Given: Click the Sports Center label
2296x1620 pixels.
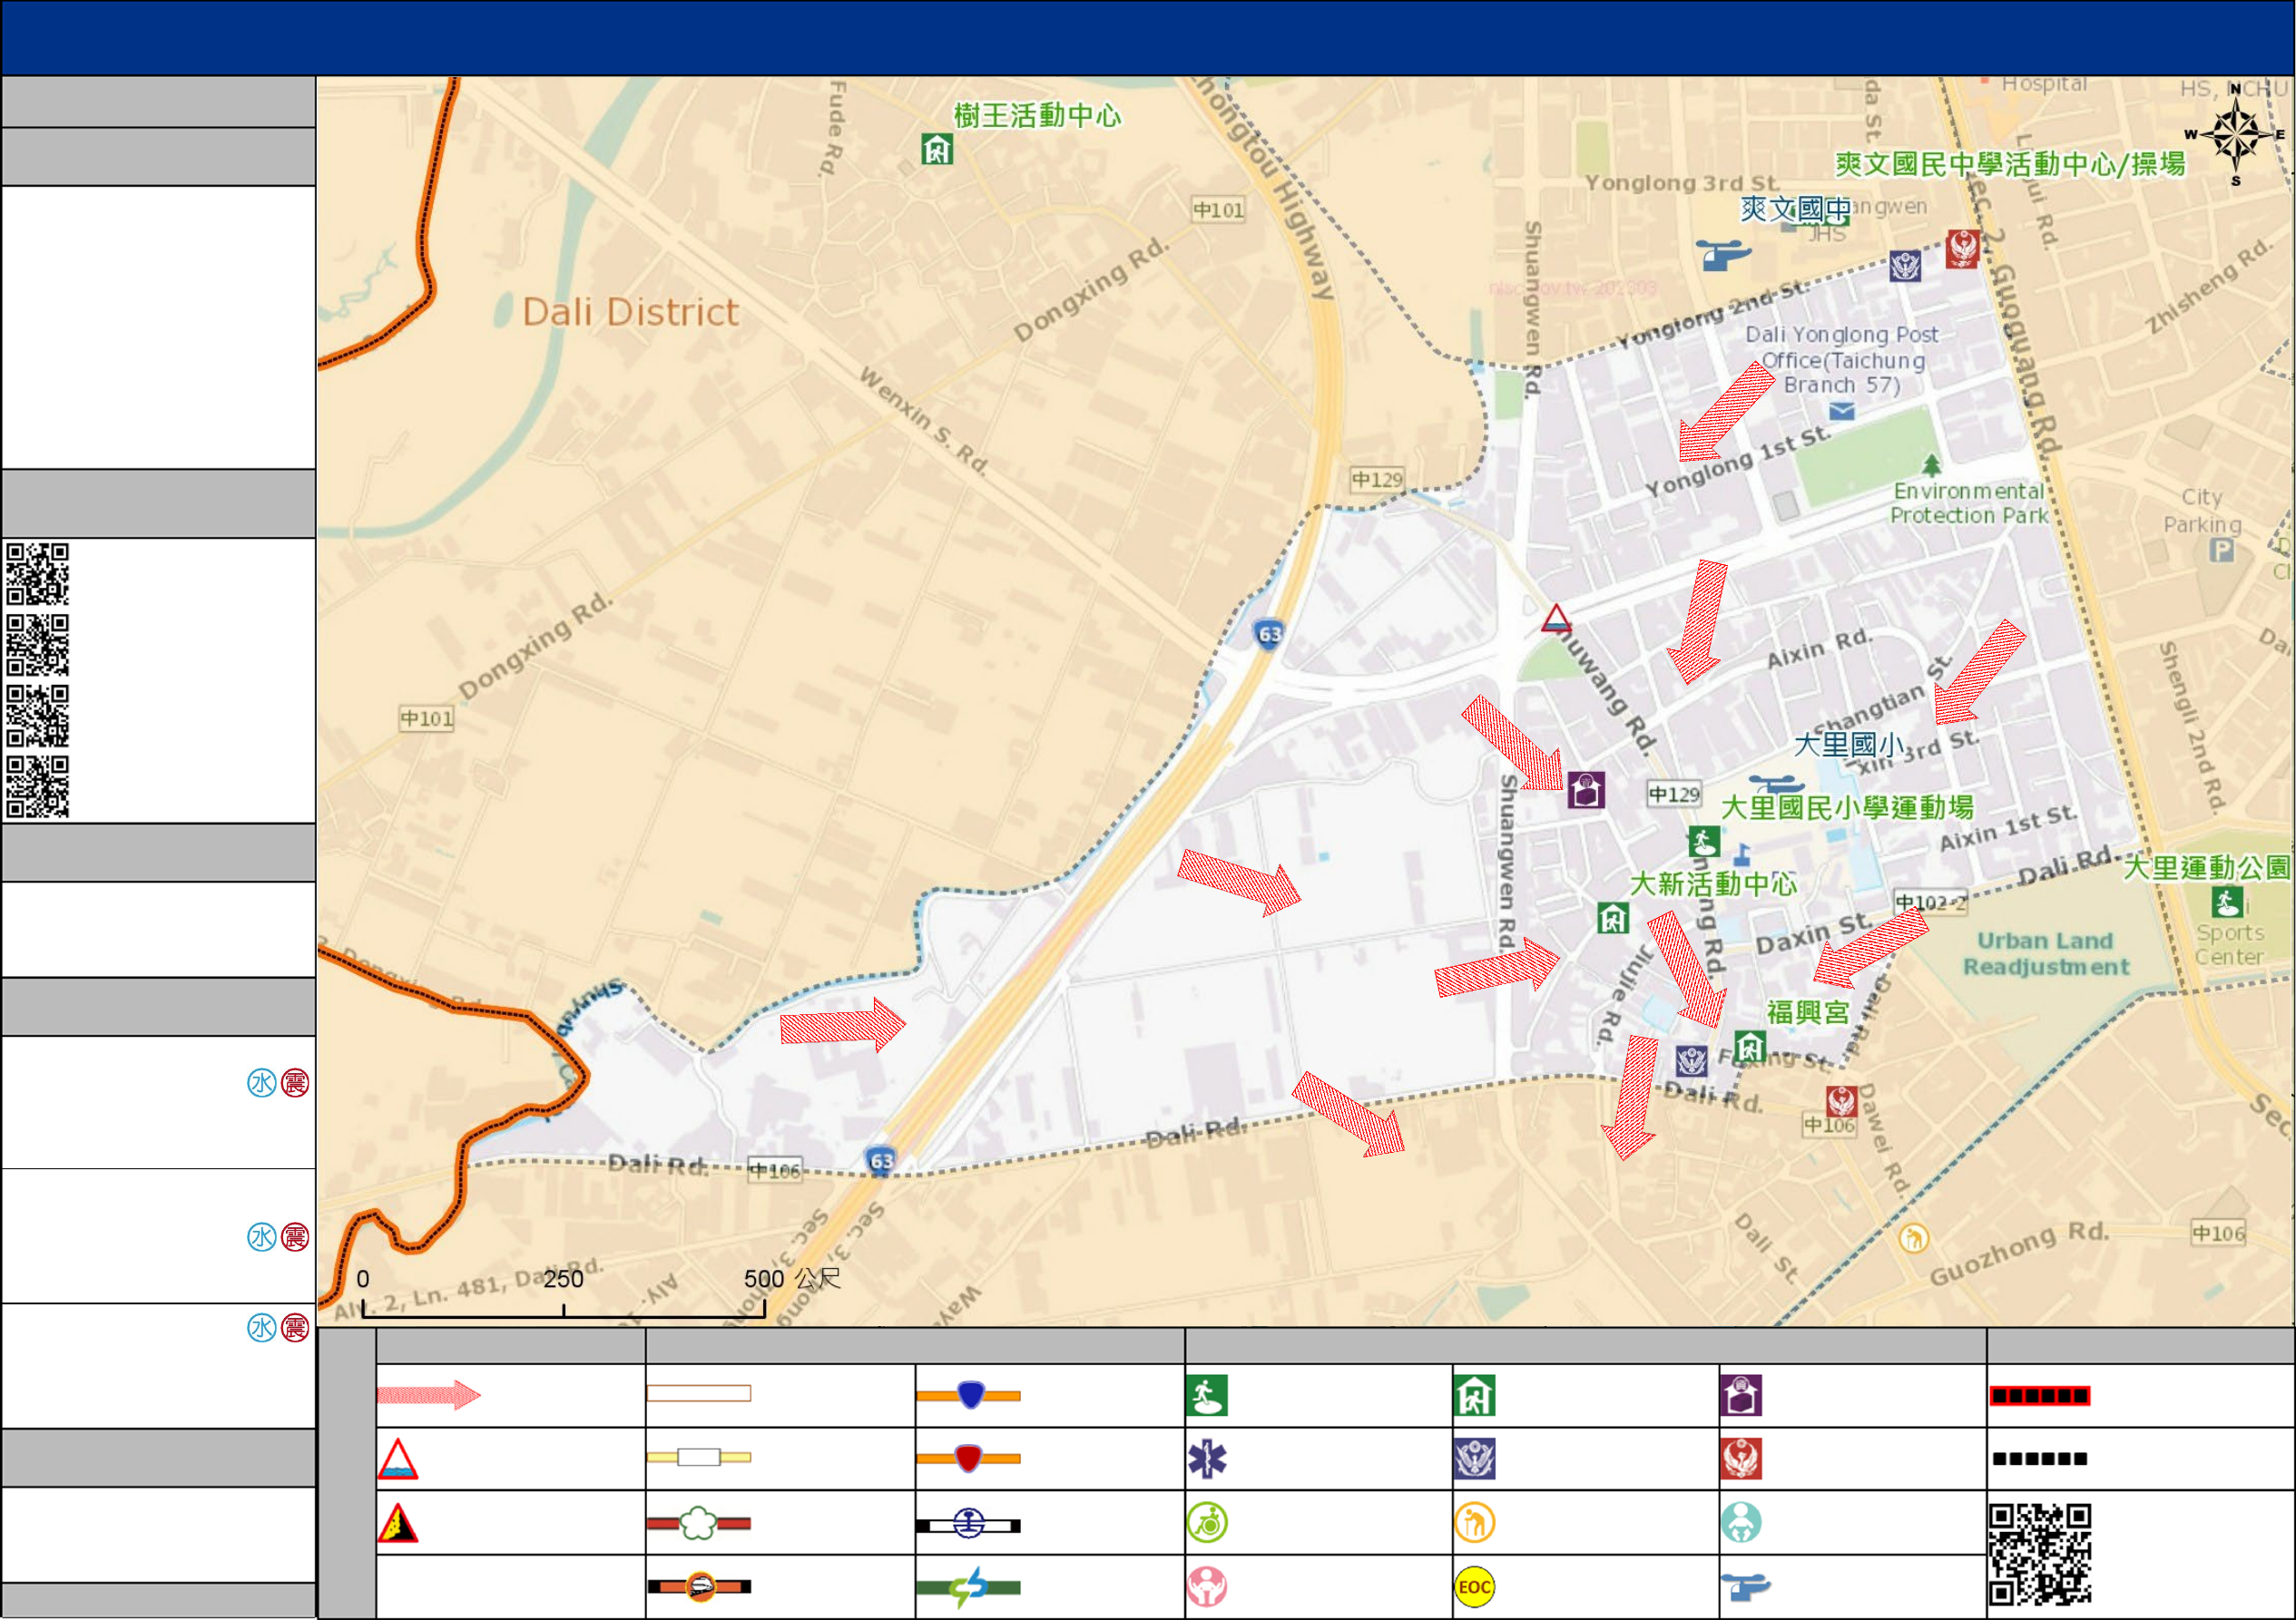Looking at the screenshot, I should [2230, 944].
